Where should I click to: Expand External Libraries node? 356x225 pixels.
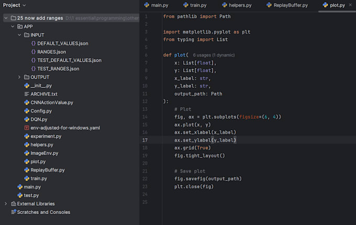click(6, 204)
